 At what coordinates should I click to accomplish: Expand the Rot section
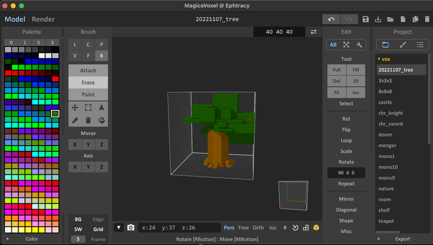click(346, 119)
